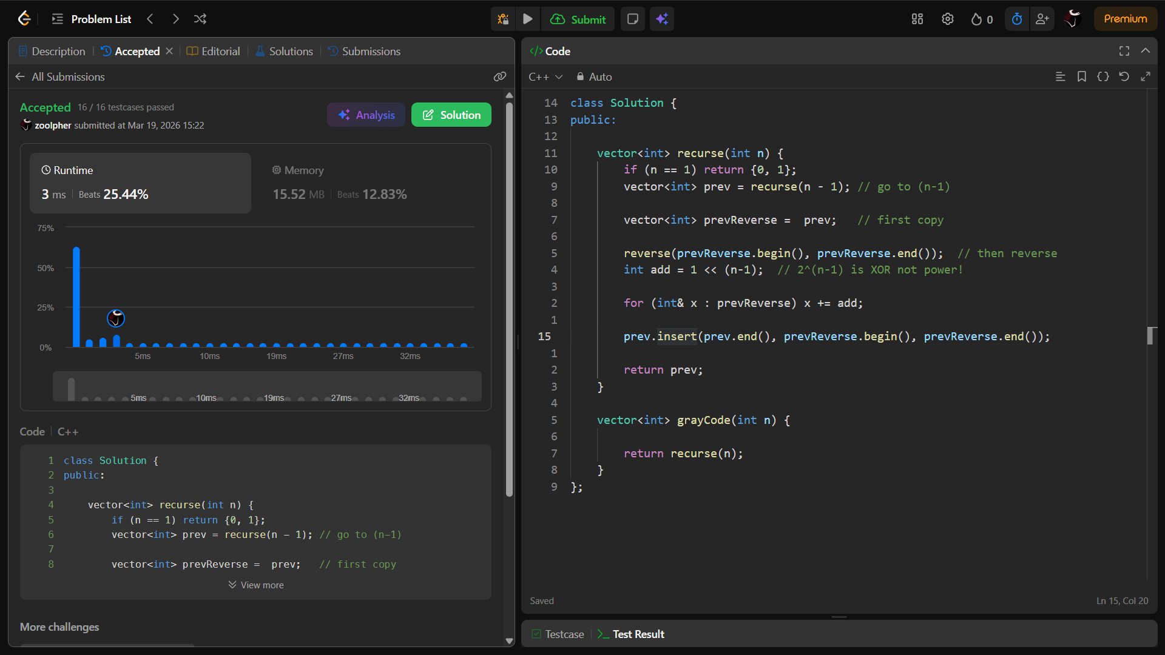Click the AI sparkle assistant icon

click(x=662, y=19)
